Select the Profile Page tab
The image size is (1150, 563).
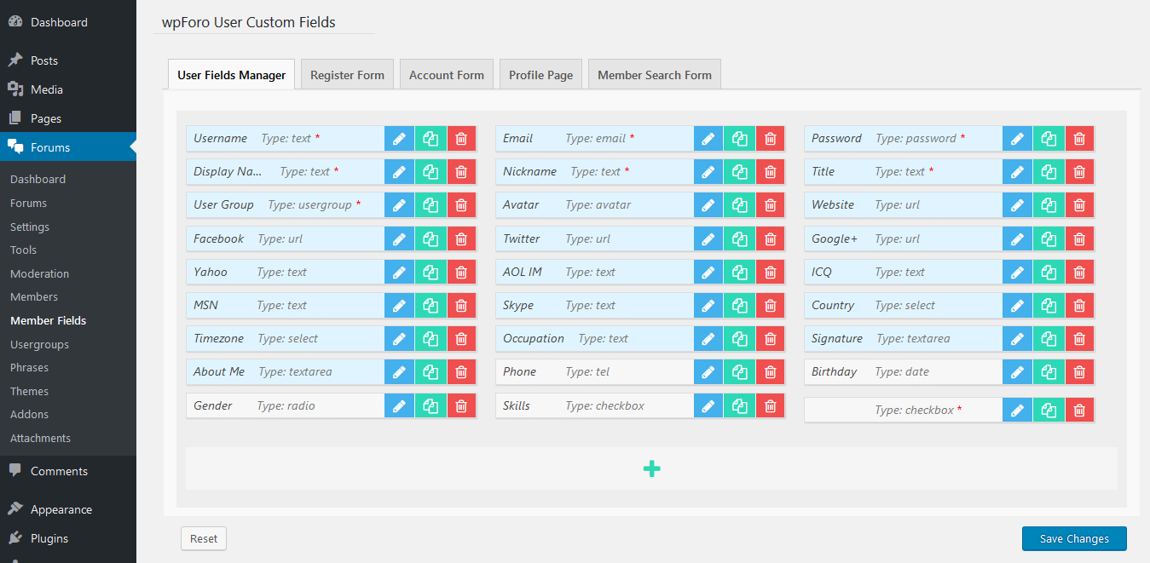point(540,75)
